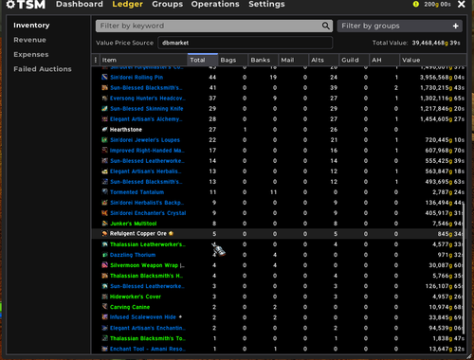Image resolution: width=474 pixels, height=360 pixels.
Task: Click Junker's Multitool item icon
Action: [x=104, y=224]
